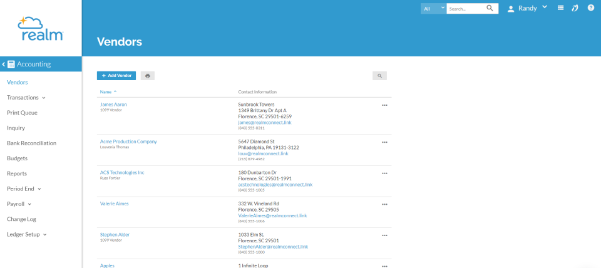
Task: Click Valerie Aimes email address link
Action: pos(272,215)
